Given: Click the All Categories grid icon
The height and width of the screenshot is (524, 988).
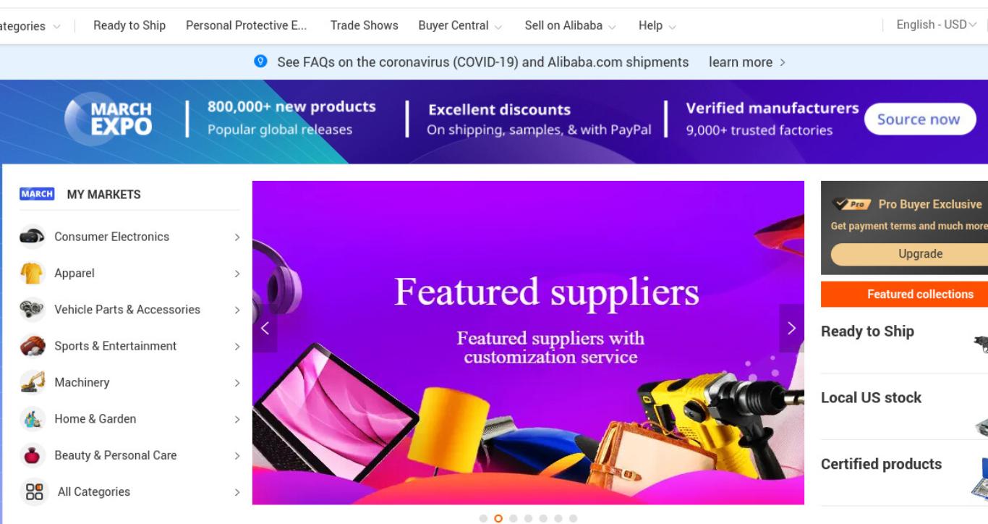Looking at the screenshot, I should (x=34, y=492).
